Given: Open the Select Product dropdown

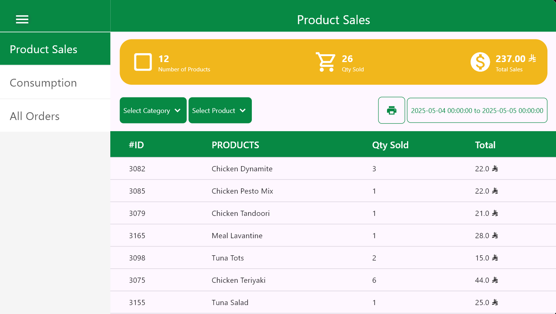Looking at the screenshot, I should (220, 110).
